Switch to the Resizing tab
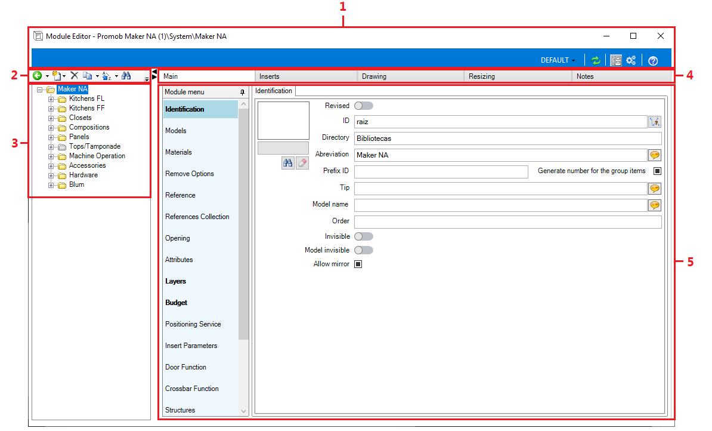The width and height of the screenshot is (712, 431). (x=518, y=76)
